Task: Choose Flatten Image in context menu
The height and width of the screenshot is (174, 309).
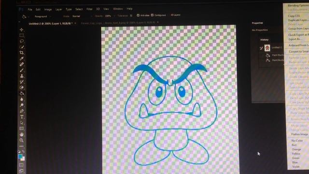Action: tap(299, 134)
